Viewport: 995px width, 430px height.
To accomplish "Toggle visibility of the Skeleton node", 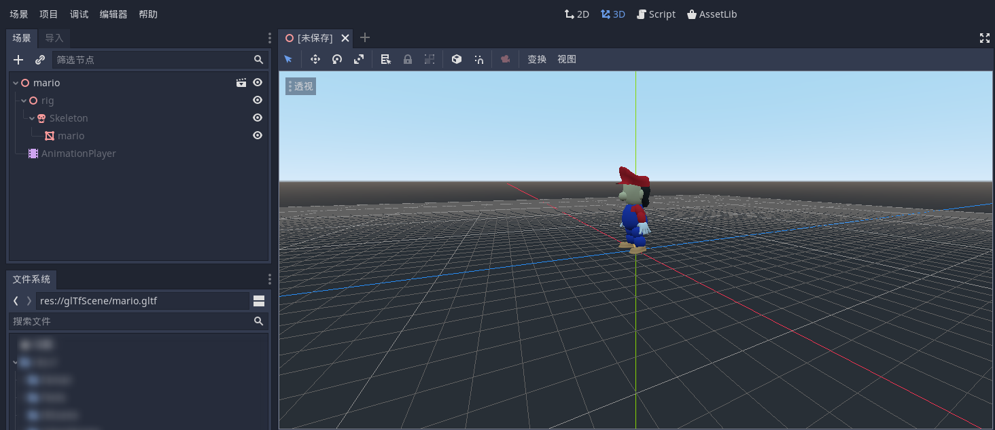I will coord(258,118).
